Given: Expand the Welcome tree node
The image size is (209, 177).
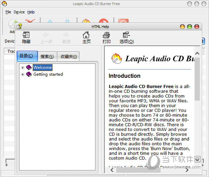Looking at the screenshot, I should [x=23, y=68].
